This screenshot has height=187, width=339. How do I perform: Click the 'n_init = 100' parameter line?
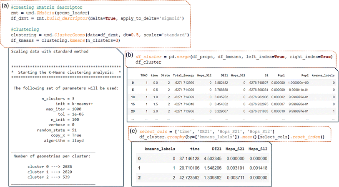point(65,120)
